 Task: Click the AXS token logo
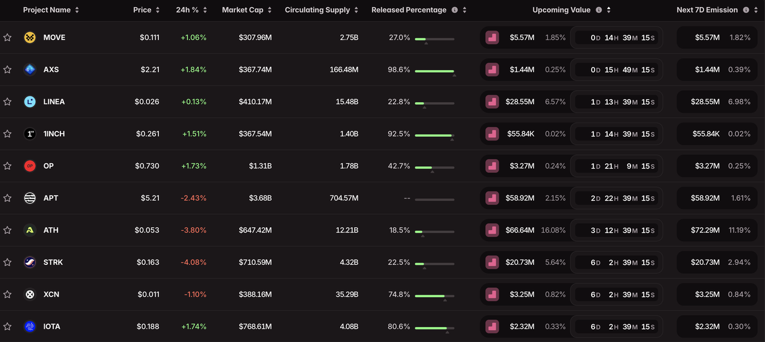(30, 69)
